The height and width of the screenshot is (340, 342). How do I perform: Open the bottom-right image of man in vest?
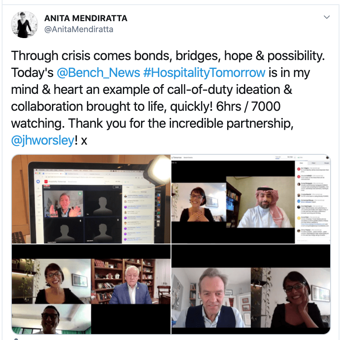251,289
